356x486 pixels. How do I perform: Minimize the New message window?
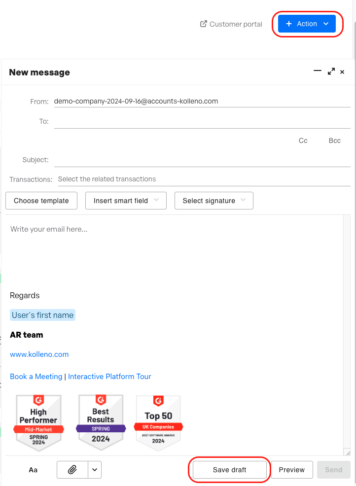(x=317, y=71)
